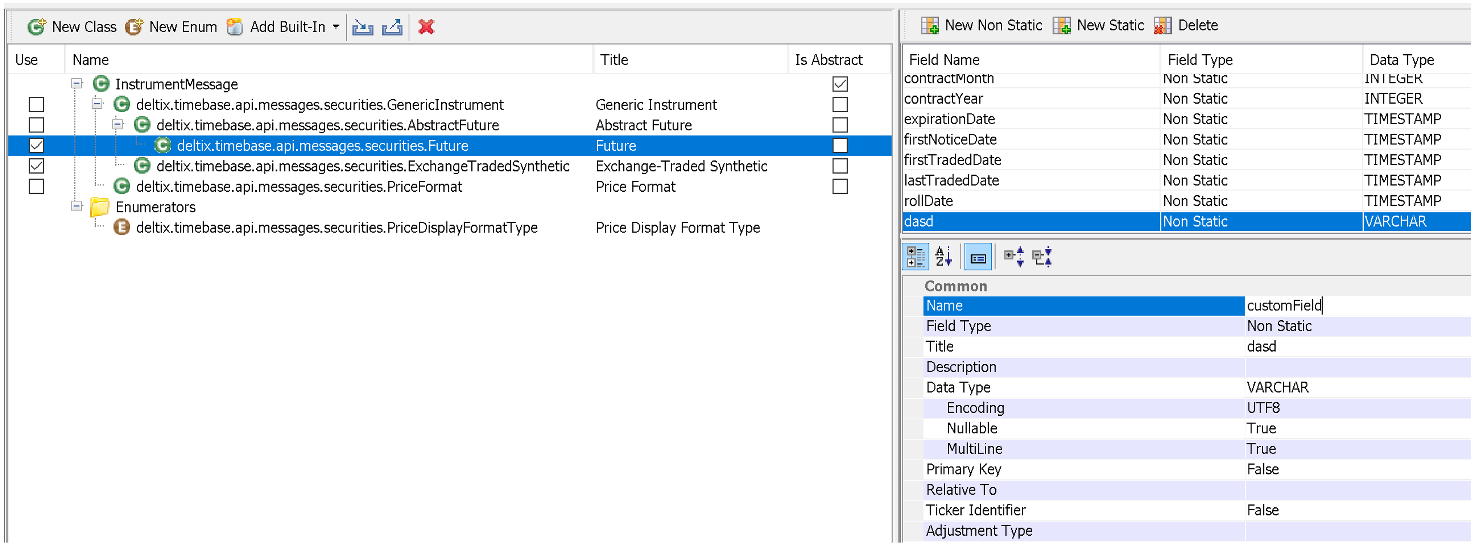Click the Encoding property value UTF8

(x=1357, y=408)
